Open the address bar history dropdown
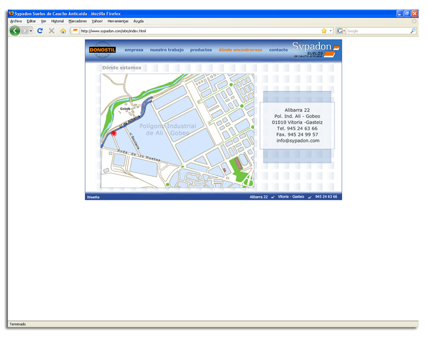The width and height of the screenshot is (427, 343). (x=331, y=31)
